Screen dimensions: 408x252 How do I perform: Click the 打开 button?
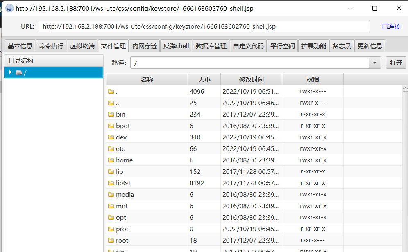396,63
